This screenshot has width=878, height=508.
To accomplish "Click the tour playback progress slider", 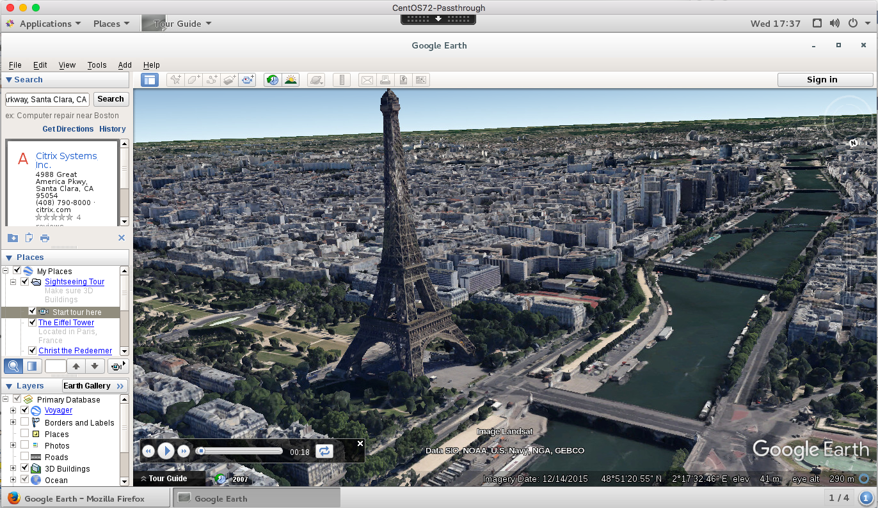I will pos(240,451).
